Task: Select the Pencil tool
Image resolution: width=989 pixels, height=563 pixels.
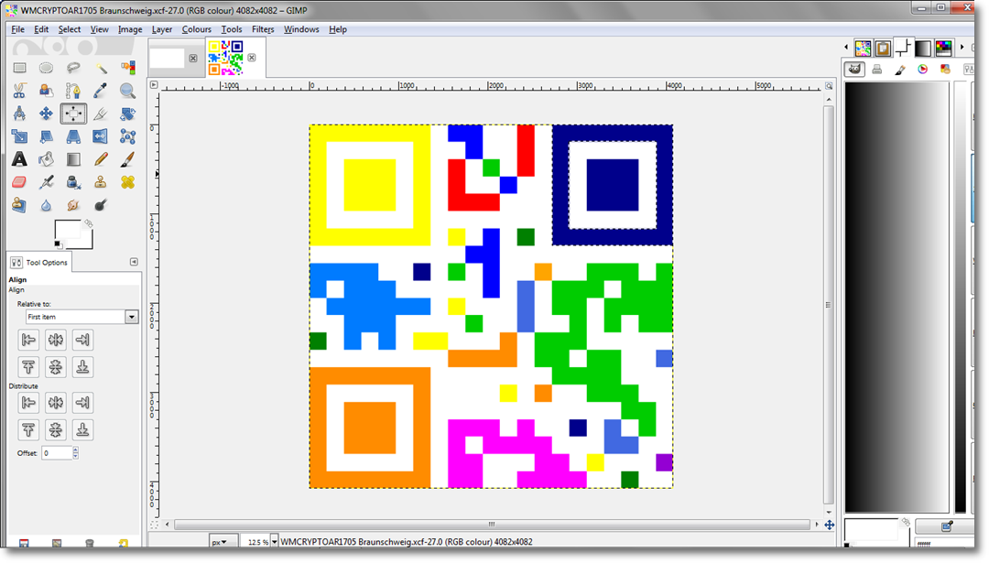Action: [101, 159]
